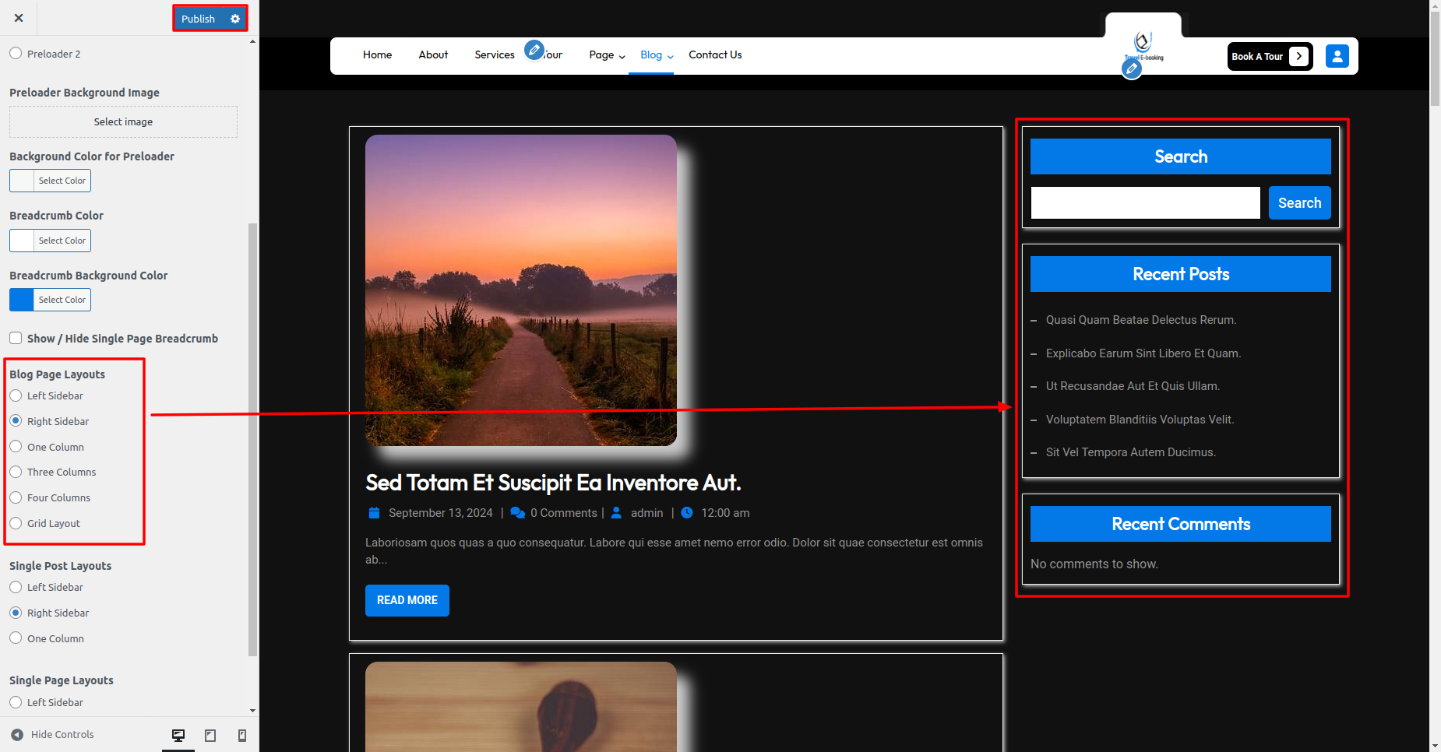
Task: Switch to desktop preview device icon
Action: [x=178, y=735]
